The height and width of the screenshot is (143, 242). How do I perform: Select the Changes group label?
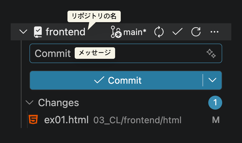point(59,103)
